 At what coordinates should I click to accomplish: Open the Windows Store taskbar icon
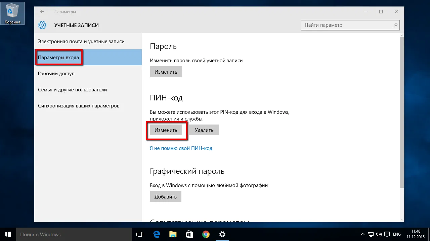pyautogui.click(x=189, y=234)
